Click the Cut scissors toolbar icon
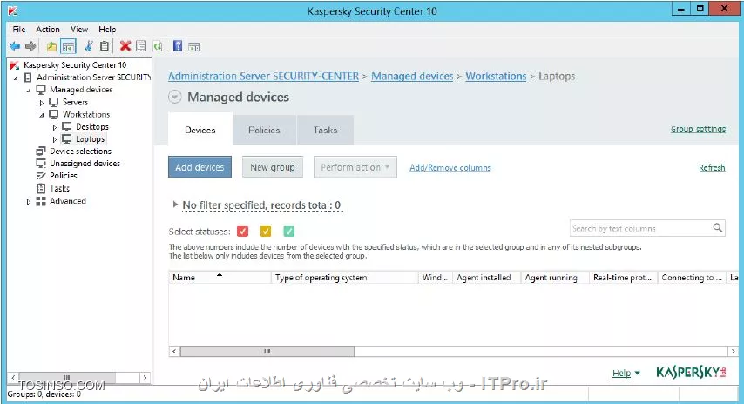This screenshot has width=744, height=404. (x=89, y=46)
